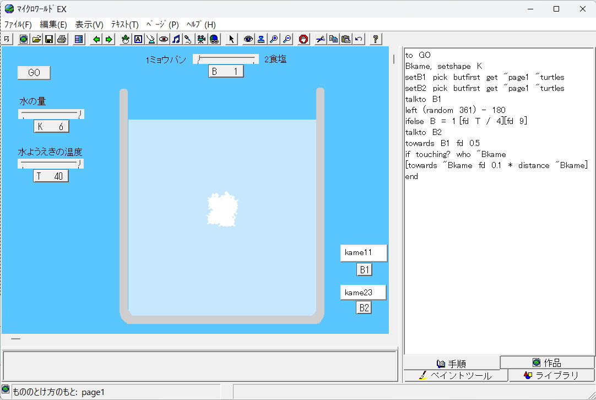The width and height of the screenshot is (596, 400).
Task: Select the slider creation tool icon
Action: click(151, 39)
